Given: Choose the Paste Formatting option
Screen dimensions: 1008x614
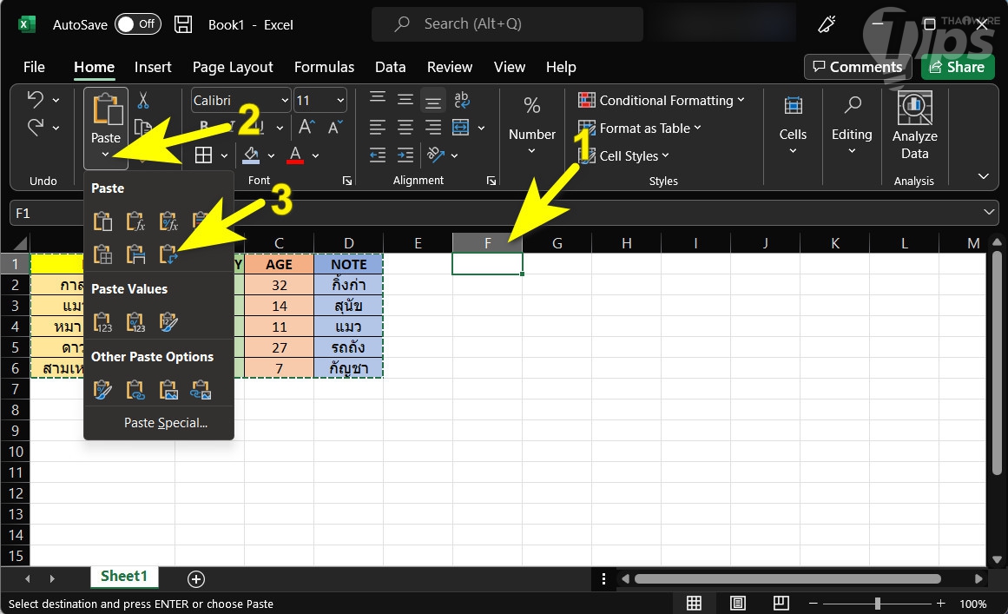Looking at the screenshot, I should pos(102,390).
